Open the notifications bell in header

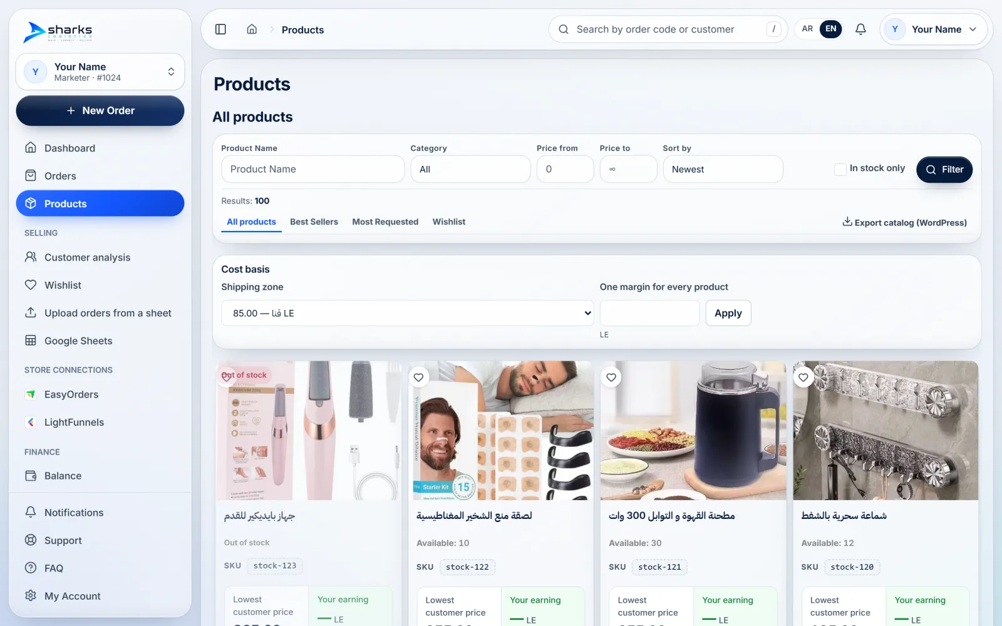point(860,29)
